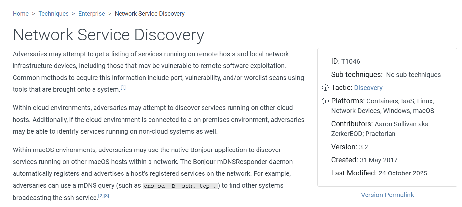Click the info icon next to Tactic
This screenshot has width=462, height=207.
pos(325,88)
